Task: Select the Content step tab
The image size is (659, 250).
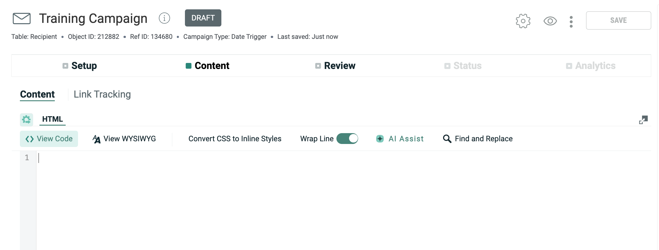Action: click(x=208, y=66)
